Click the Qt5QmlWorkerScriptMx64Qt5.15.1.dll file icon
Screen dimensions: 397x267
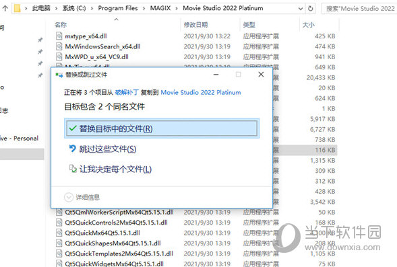click(59, 212)
